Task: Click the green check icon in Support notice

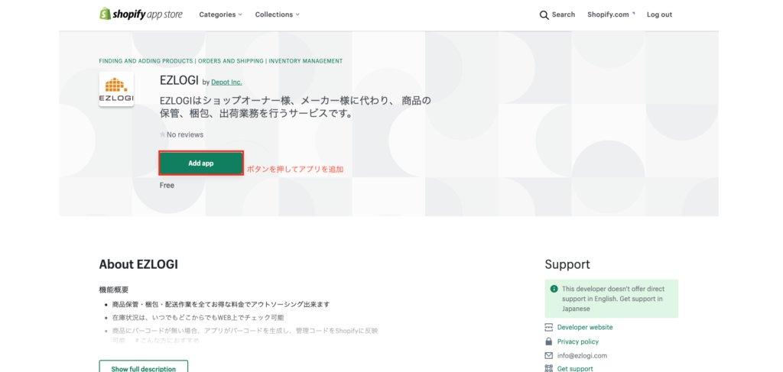Action: [x=553, y=290]
